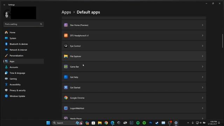This screenshot has height=126, width=224.
Task: Expand Game Bar row chevron
Action: pyautogui.click(x=202, y=66)
